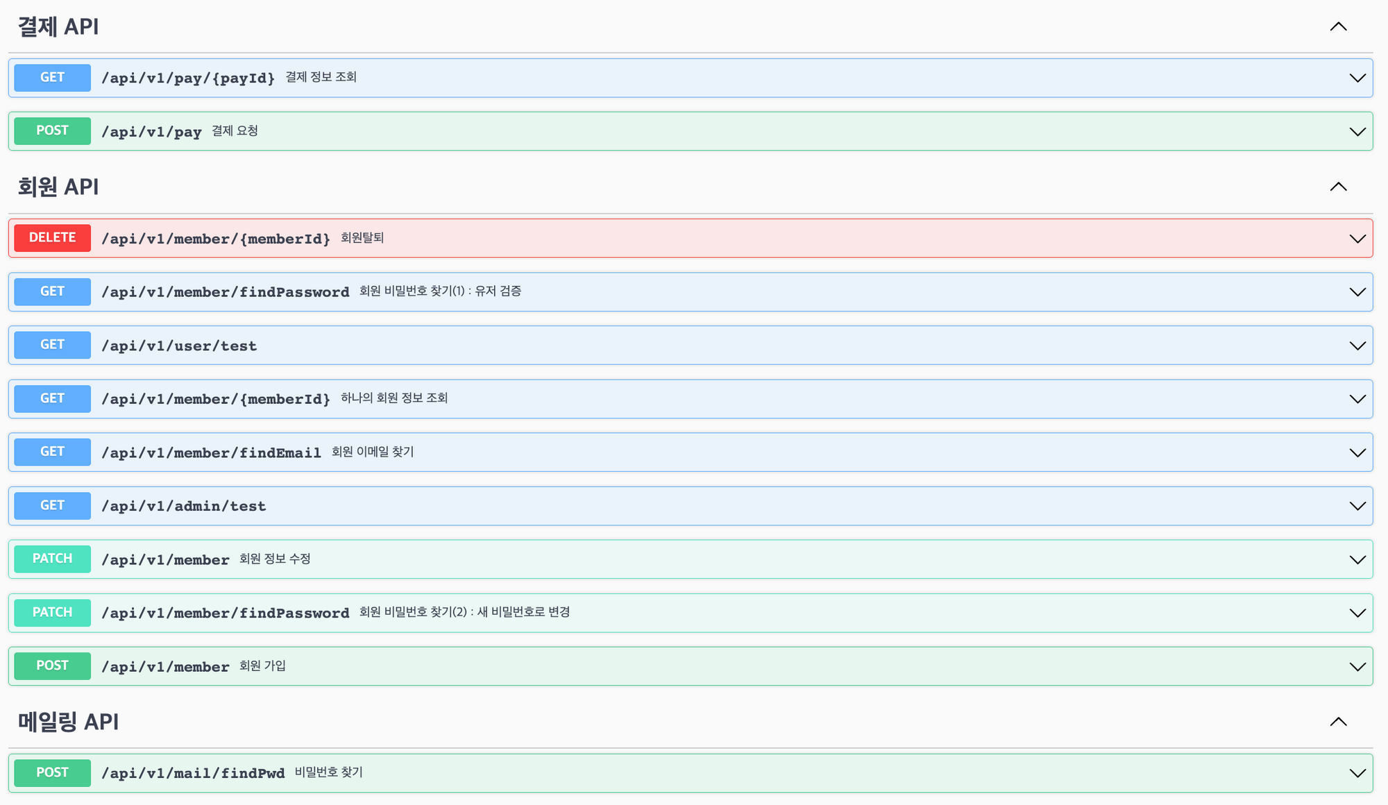The width and height of the screenshot is (1388, 805).
Task: Click chevron on DELETE member row
Action: 1357,239
